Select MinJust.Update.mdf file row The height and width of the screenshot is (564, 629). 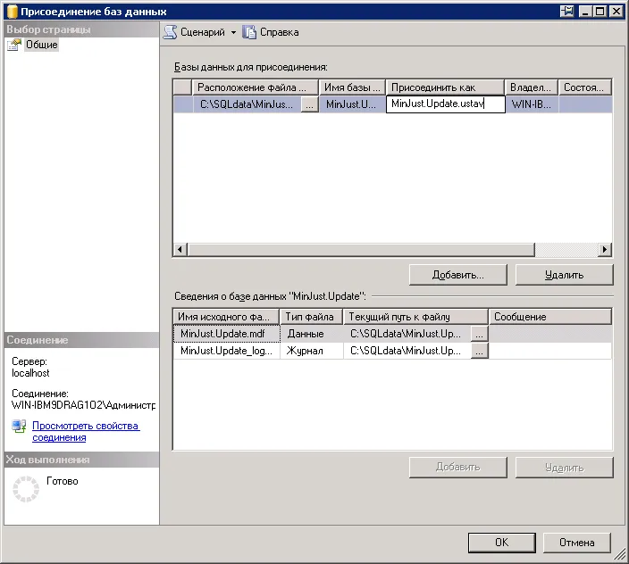(227, 334)
